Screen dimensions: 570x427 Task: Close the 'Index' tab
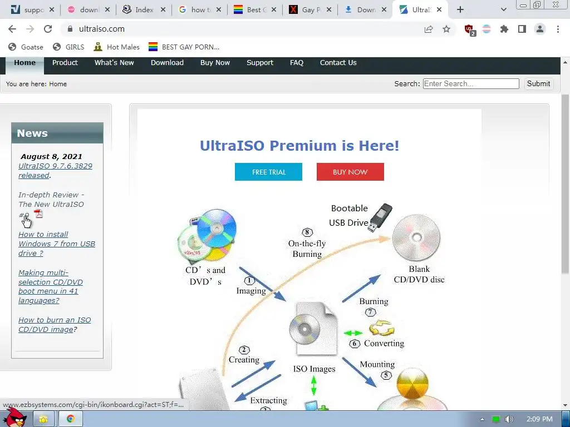[x=163, y=10]
